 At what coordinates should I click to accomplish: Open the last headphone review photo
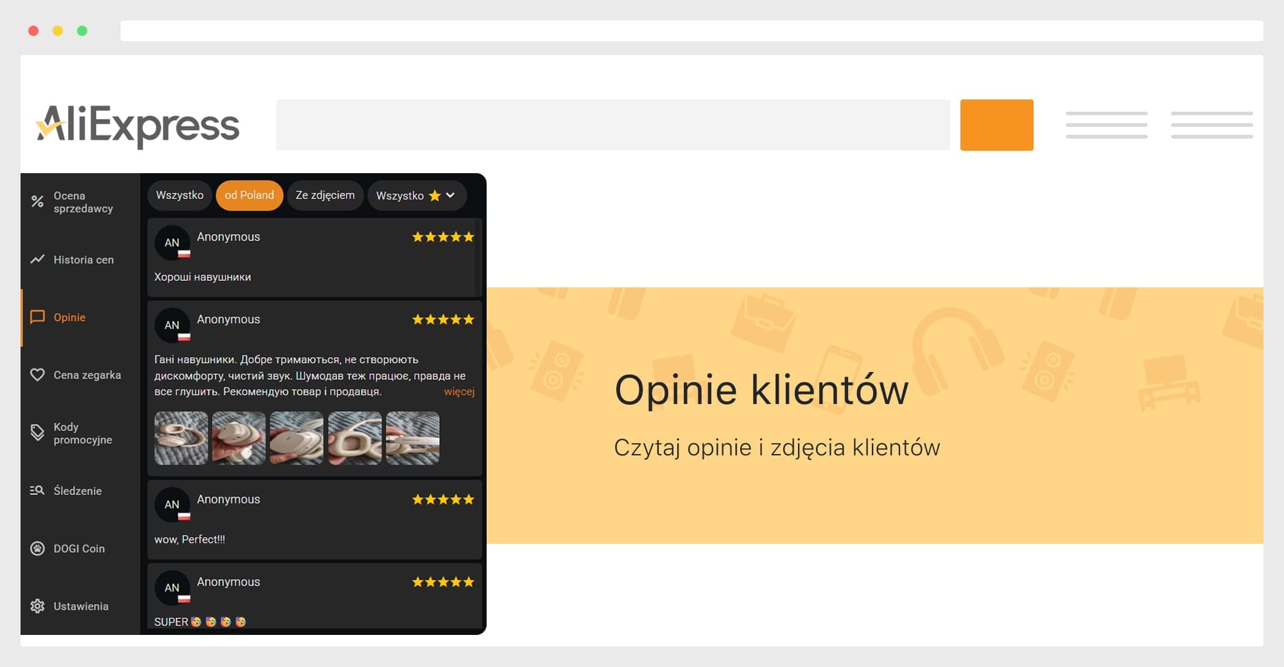coord(413,438)
